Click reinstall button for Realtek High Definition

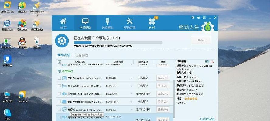tap(163, 93)
